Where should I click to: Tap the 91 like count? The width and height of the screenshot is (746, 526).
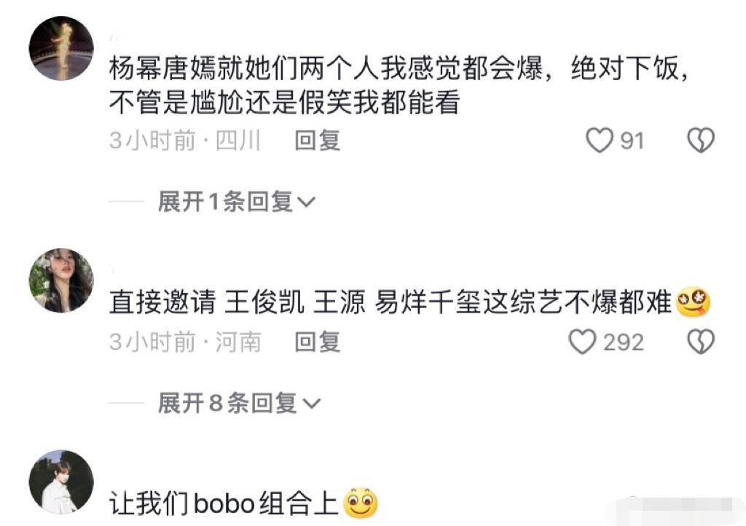[x=632, y=141]
